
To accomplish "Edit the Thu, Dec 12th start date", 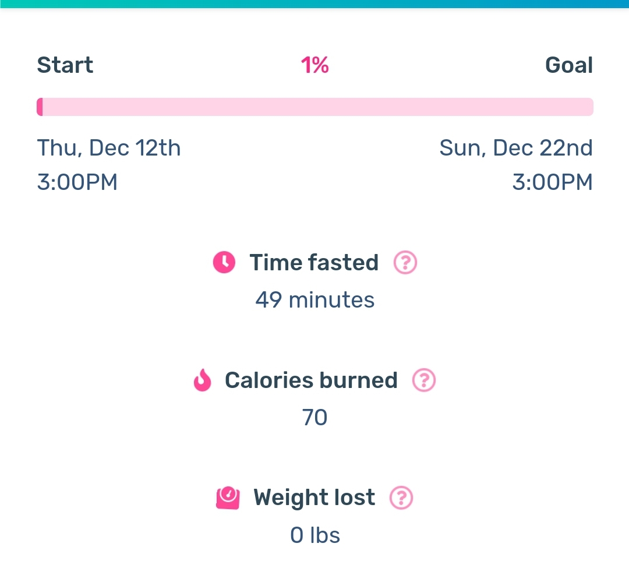I will coord(109,148).
